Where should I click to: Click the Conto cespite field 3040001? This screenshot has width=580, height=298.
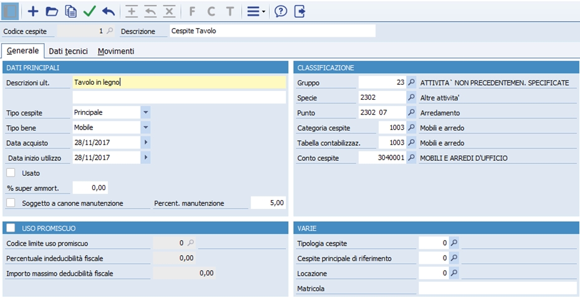pos(383,158)
